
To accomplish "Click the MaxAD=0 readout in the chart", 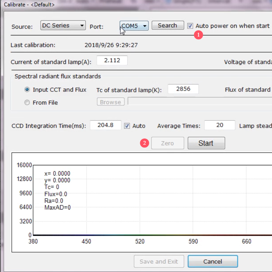I will pos(57,208).
